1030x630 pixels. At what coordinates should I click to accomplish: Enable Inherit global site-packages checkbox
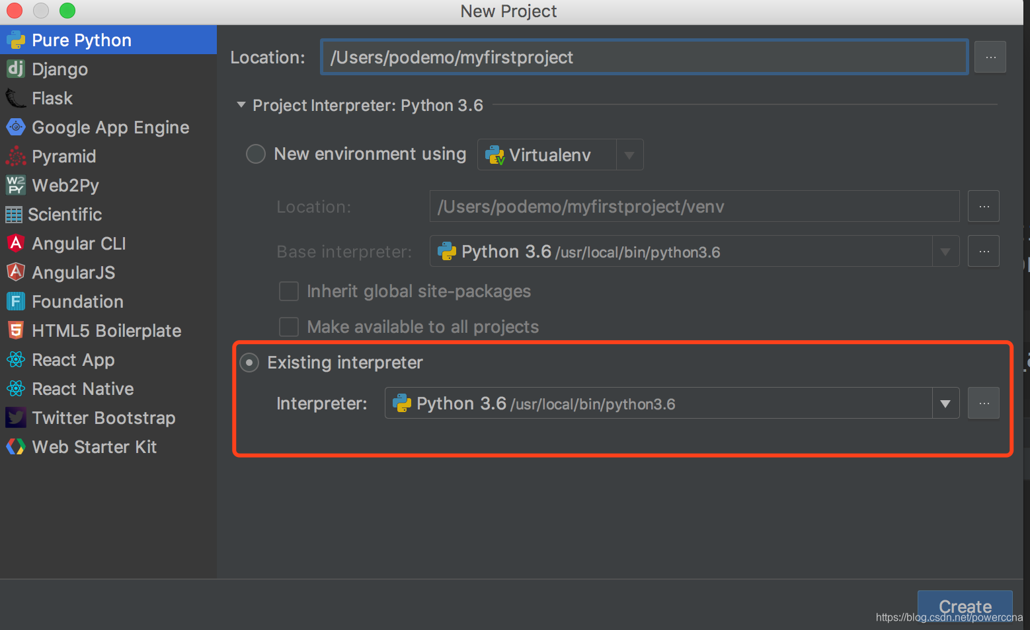click(289, 291)
